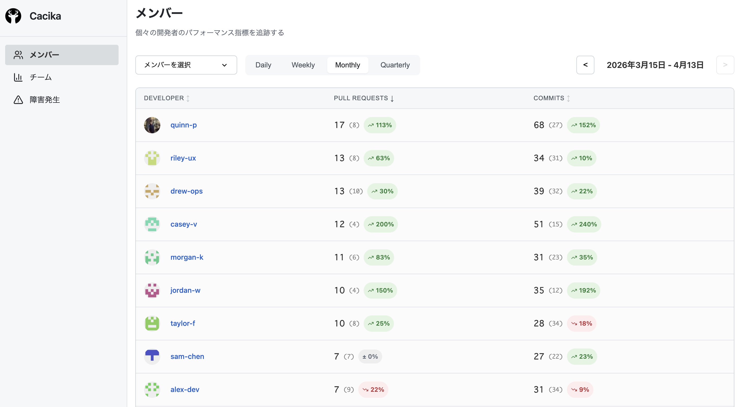Select the Daily period tab
Screen dimensions: 741x407
click(x=263, y=65)
